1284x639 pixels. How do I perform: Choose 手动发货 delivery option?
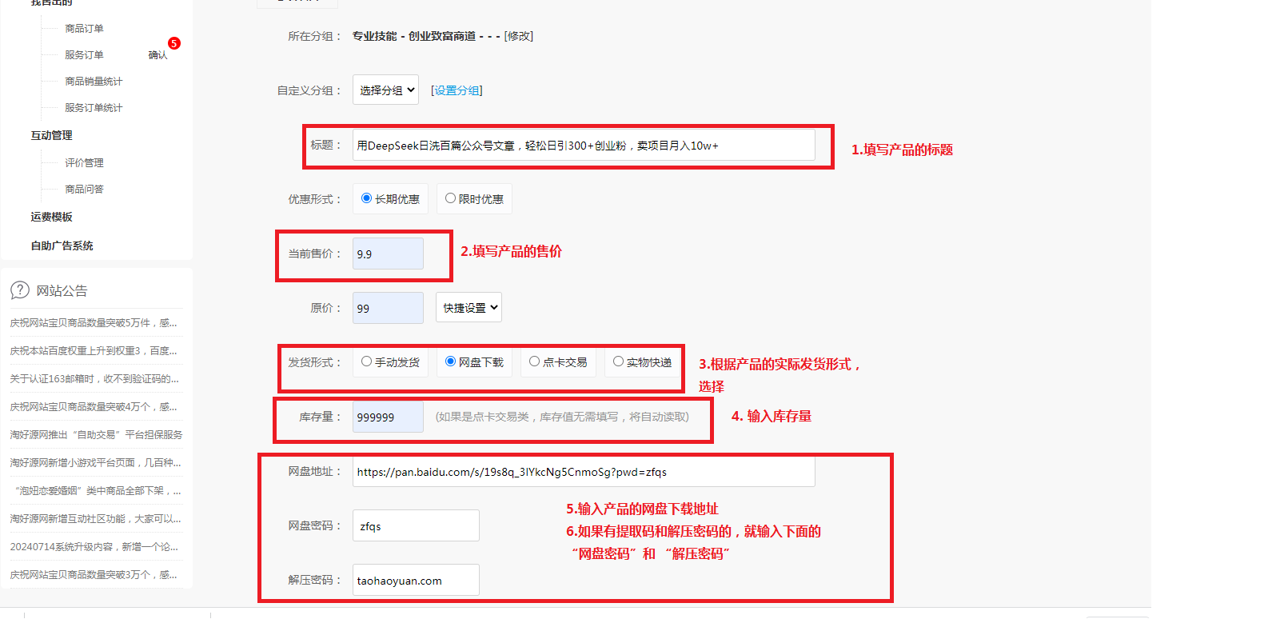click(x=366, y=361)
